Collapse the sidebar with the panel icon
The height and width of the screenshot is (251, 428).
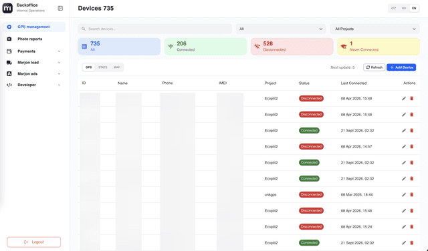coord(60,9)
